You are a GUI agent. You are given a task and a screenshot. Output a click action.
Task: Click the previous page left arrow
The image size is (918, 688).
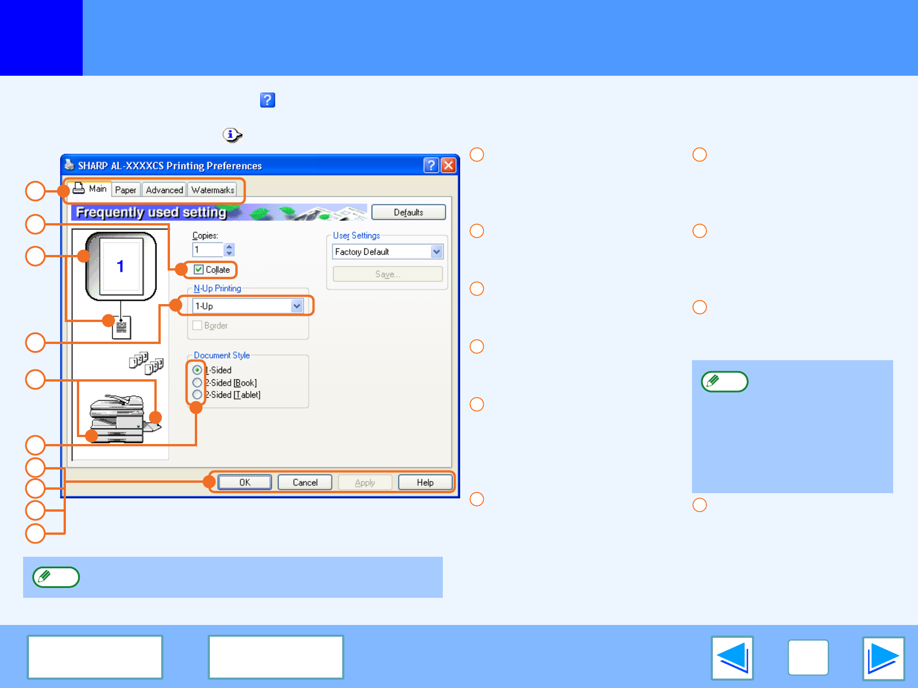pyautogui.click(x=732, y=658)
